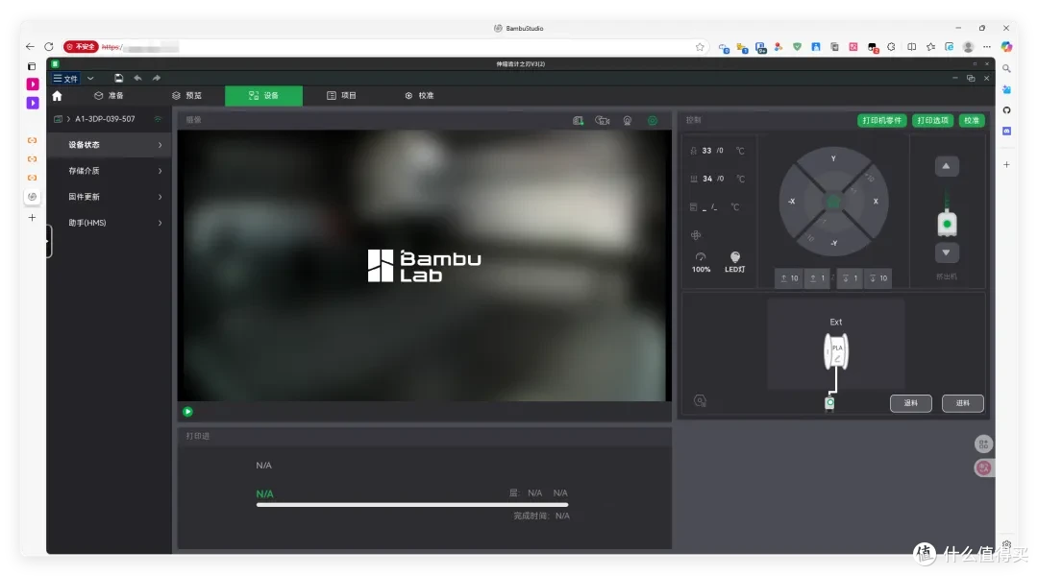The height and width of the screenshot is (576, 1038).
Task: Redo with the right arrow icon
Action: (157, 78)
